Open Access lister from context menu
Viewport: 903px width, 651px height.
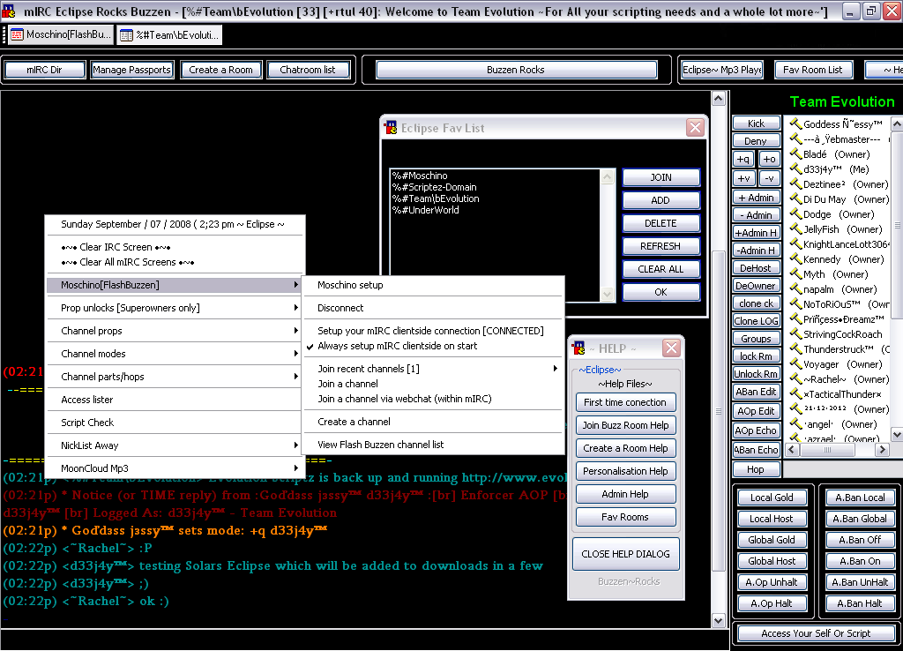coord(175,400)
